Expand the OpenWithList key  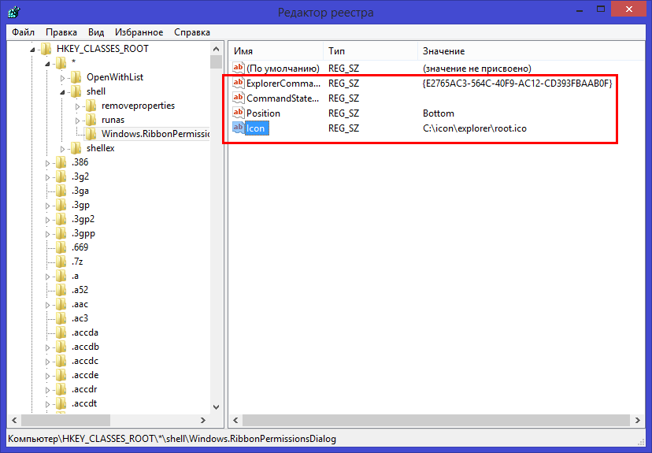point(62,78)
